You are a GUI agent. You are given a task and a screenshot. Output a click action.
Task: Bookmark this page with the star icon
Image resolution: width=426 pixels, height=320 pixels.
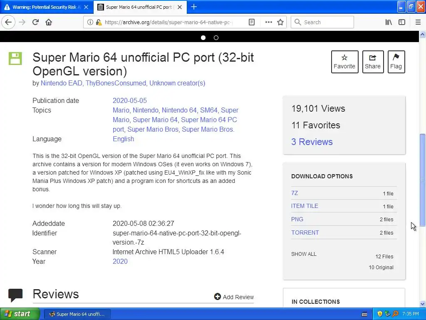[280, 22]
